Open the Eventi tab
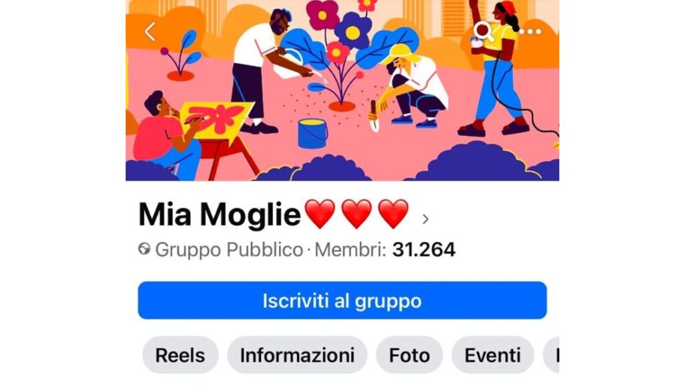The width and height of the screenshot is (685, 385). tap(492, 356)
